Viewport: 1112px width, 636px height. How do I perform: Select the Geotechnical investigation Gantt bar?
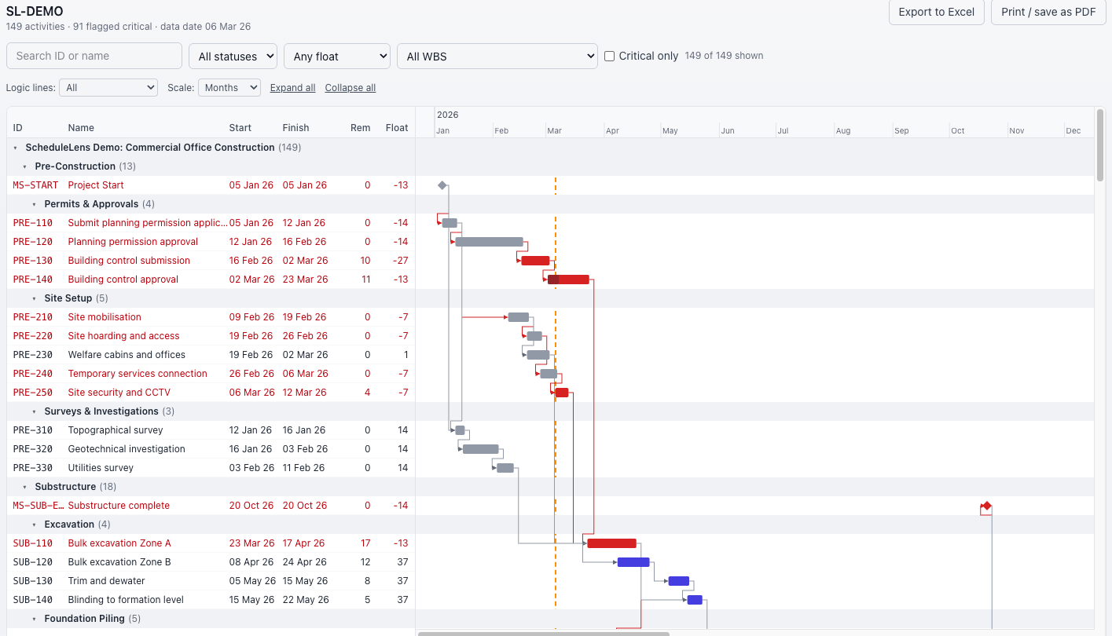click(480, 449)
